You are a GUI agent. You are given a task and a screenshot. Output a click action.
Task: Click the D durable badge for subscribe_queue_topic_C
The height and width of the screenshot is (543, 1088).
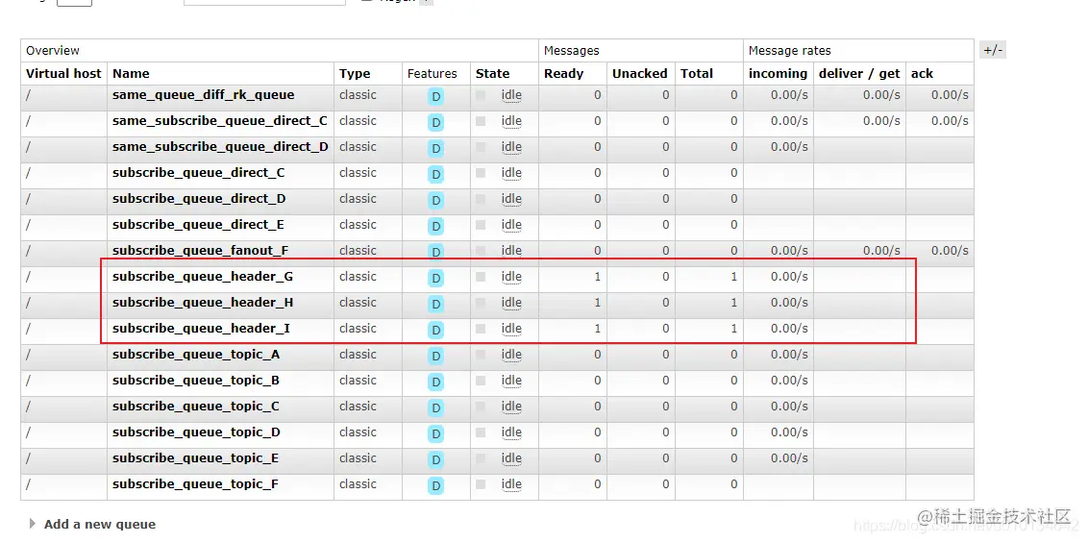[x=435, y=408]
